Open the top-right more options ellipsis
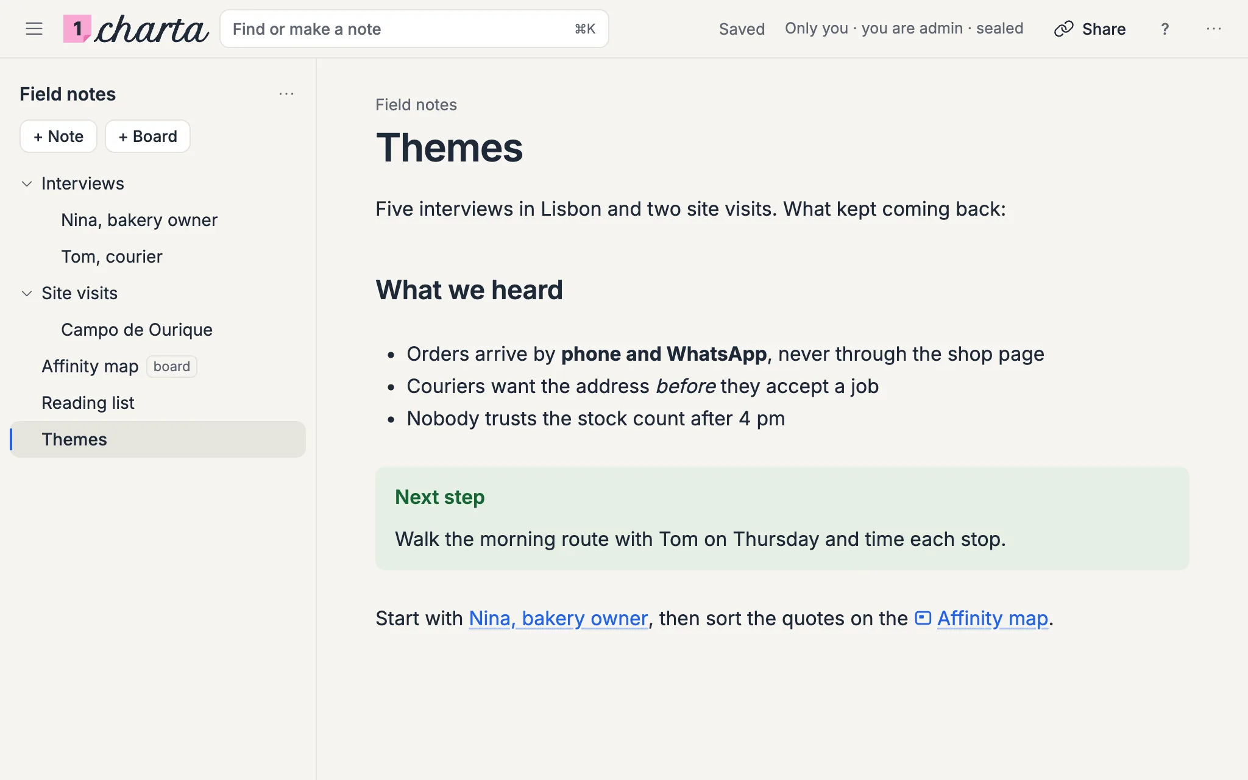Image resolution: width=1248 pixels, height=780 pixels. pos(1213,29)
